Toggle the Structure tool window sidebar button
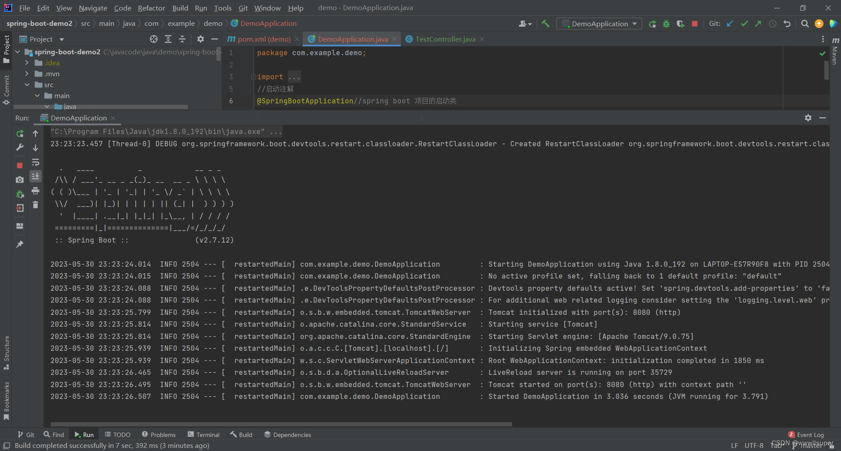Viewport: 841px width, 451px height. (6, 353)
